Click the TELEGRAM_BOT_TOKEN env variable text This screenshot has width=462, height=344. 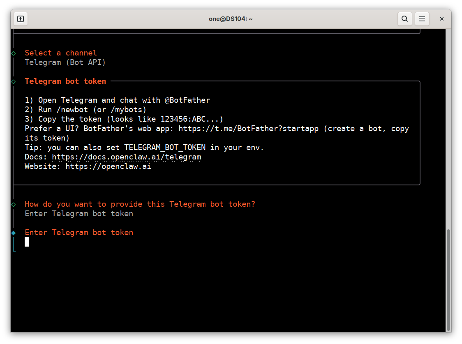(x=165, y=148)
